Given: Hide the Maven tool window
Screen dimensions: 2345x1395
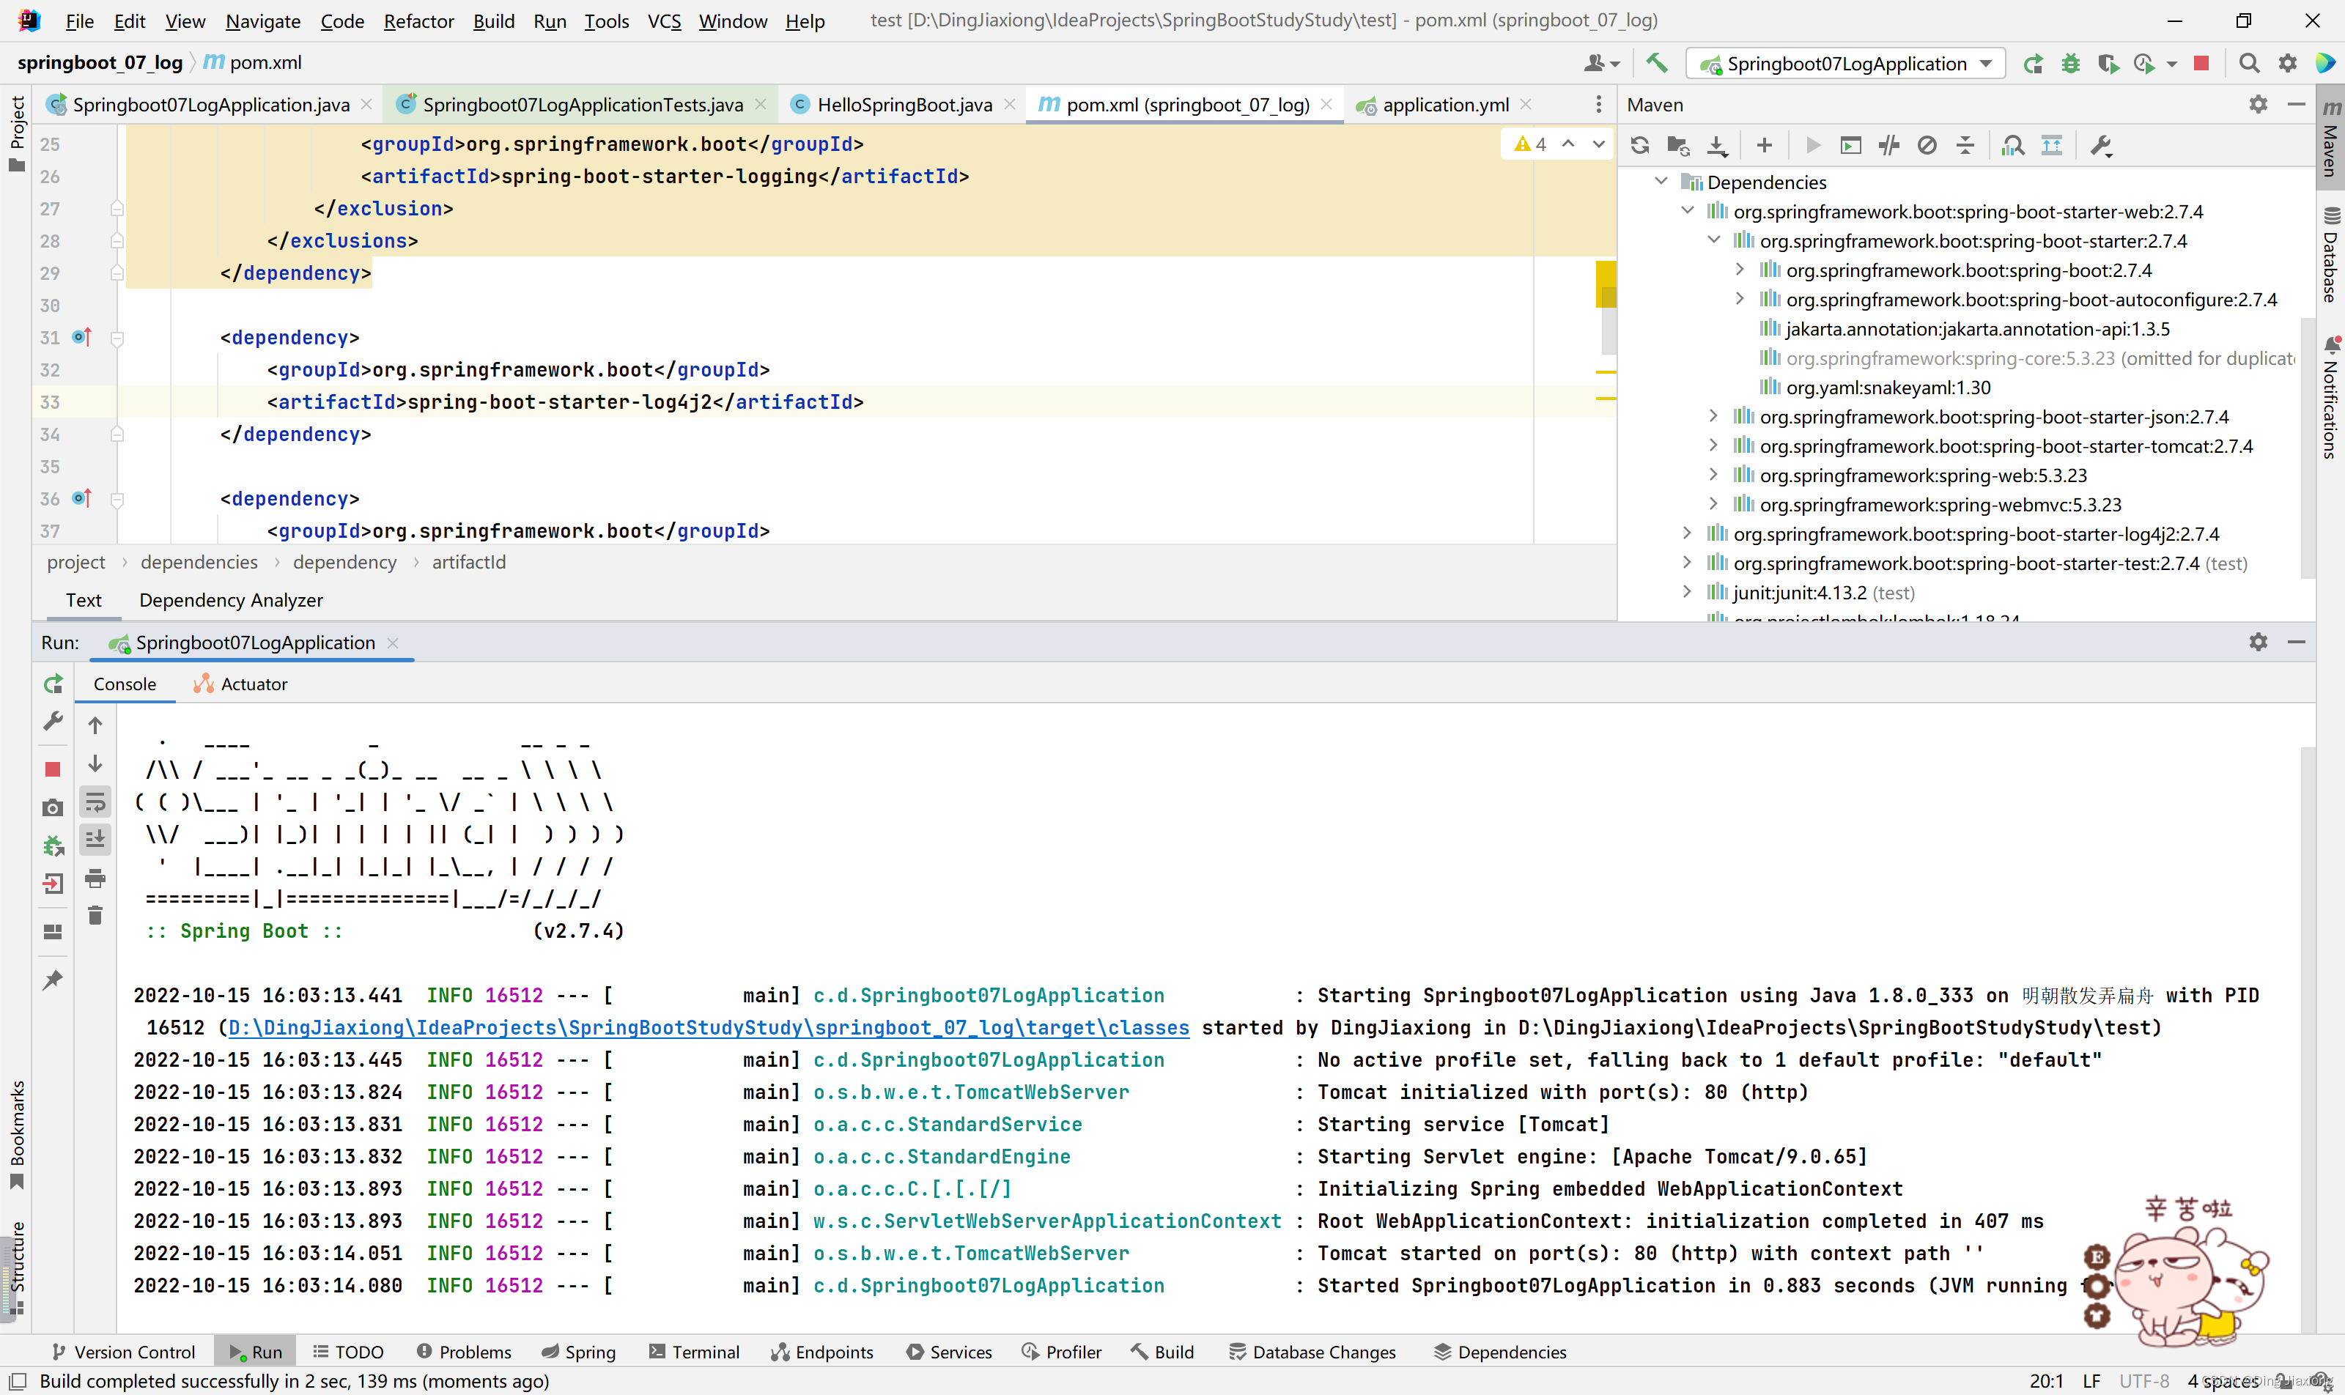Looking at the screenshot, I should 2296,104.
